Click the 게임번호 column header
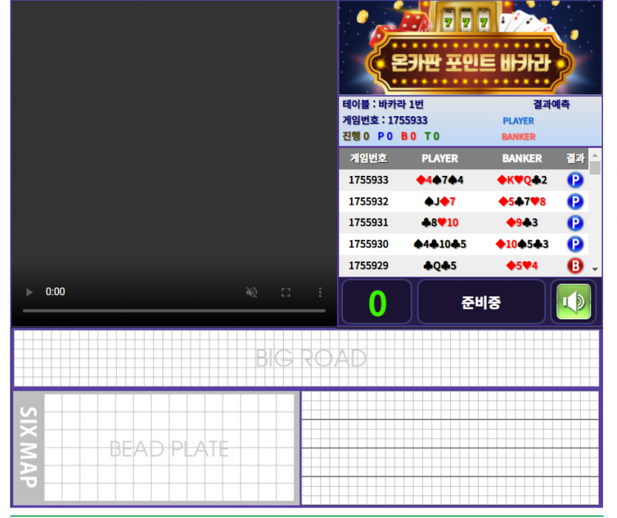The width and height of the screenshot is (617, 518). tap(369, 158)
